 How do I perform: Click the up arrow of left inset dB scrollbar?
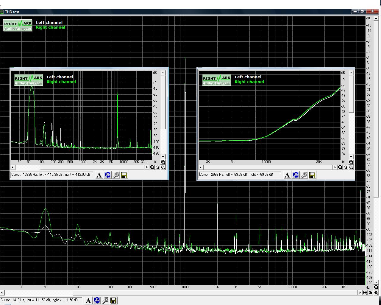click(163, 73)
